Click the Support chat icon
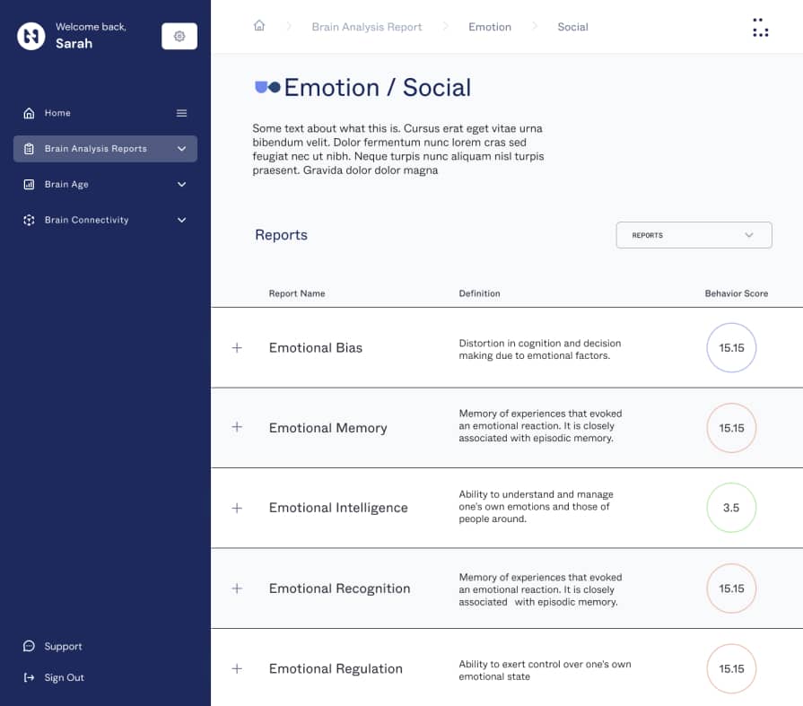 point(30,646)
